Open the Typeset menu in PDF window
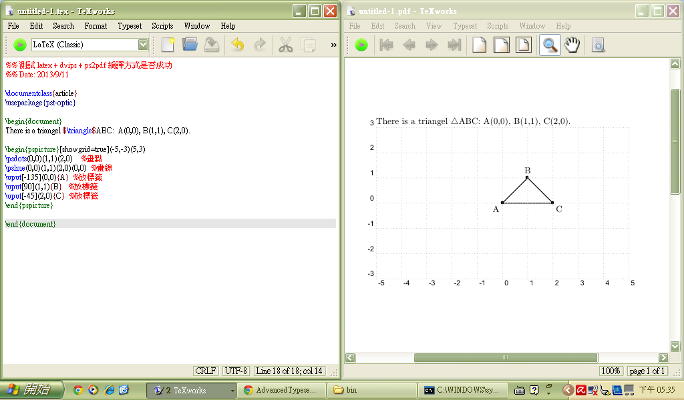The height and width of the screenshot is (400, 684). pos(465,26)
